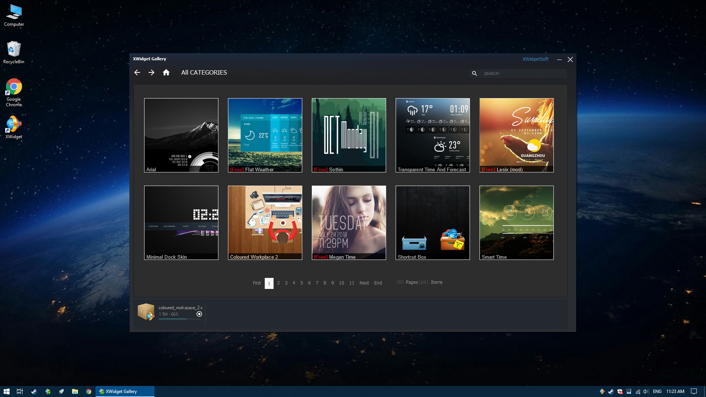
Task: Click End page in pagination
Action: coord(378,283)
